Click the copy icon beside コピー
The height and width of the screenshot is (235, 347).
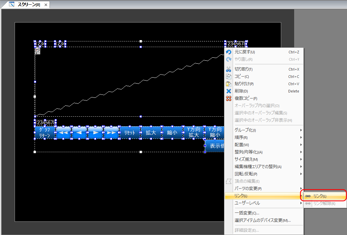click(x=228, y=77)
